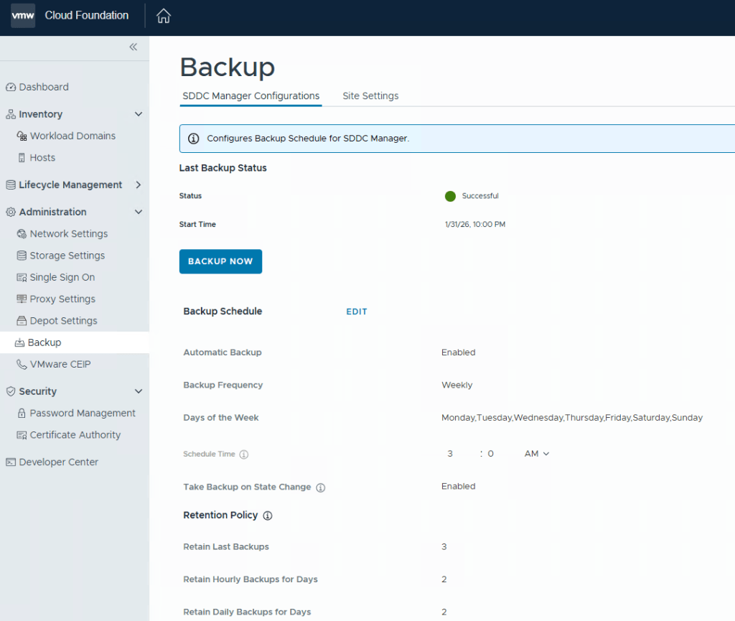The image size is (735, 621).
Task: Click info icon beside Take Backup on State Change
Action: 321,487
